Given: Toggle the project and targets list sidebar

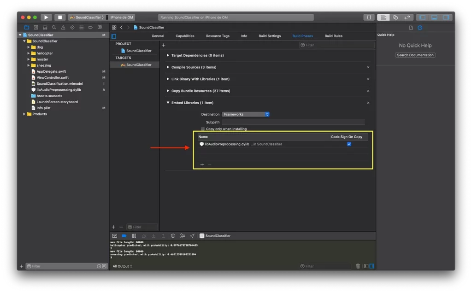Looking at the screenshot, I should pyautogui.click(x=114, y=36).
